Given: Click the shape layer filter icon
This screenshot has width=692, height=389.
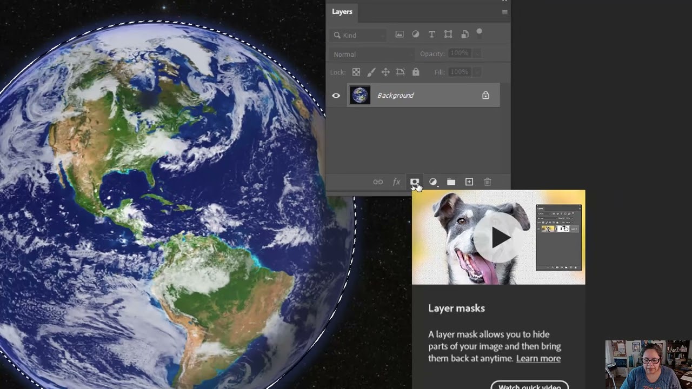Looking at the screenshot, I should [x=448, y=35].
